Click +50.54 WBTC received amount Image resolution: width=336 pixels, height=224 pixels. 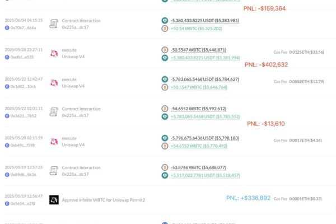pos(197,29)
